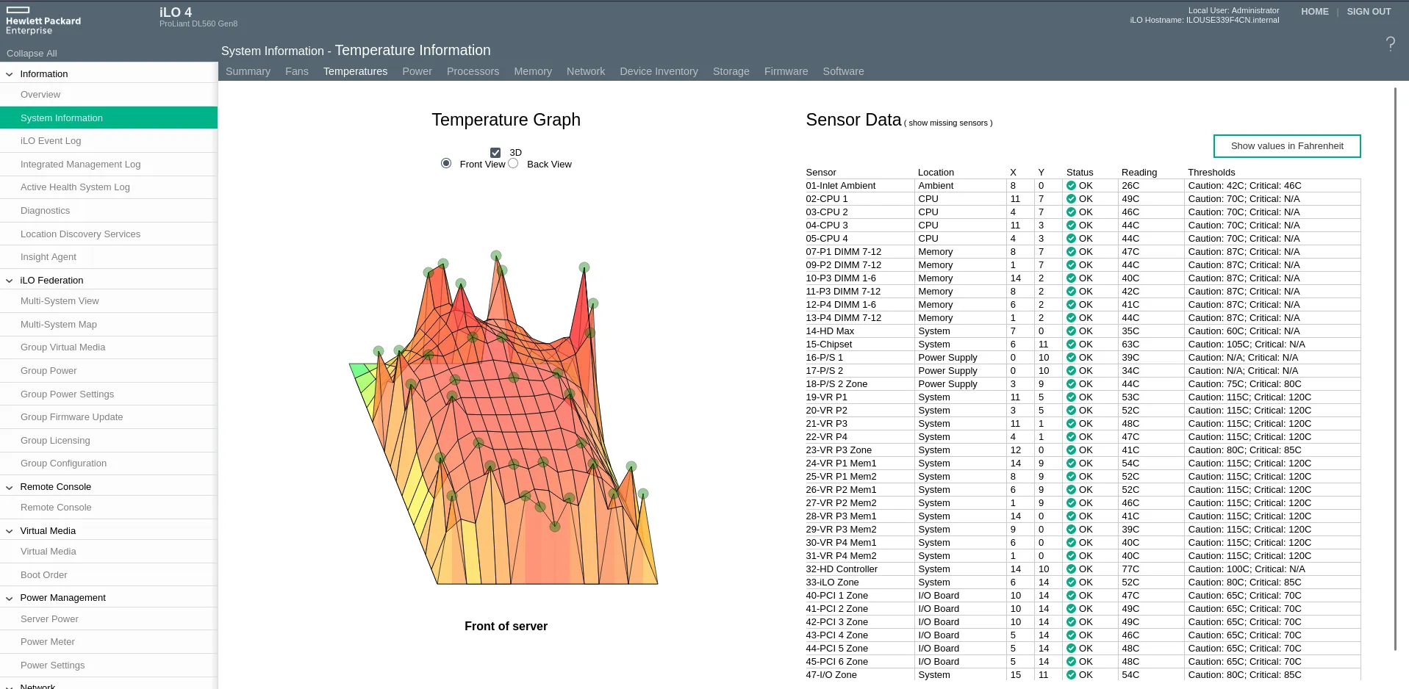
Task: Click the show missing sensors link
Action: (x=948, y=123)
